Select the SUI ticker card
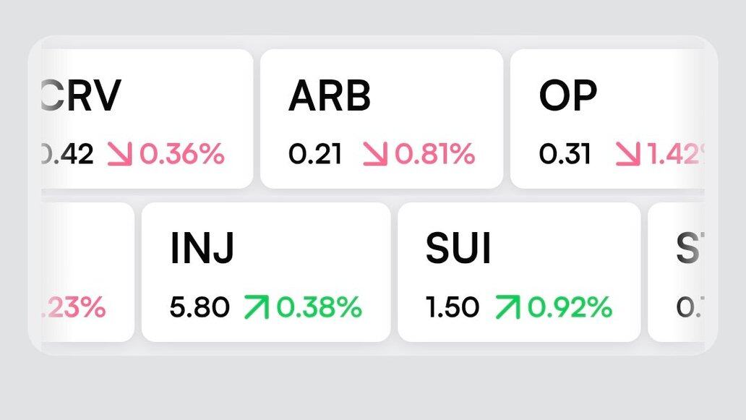 click(518, 272)
